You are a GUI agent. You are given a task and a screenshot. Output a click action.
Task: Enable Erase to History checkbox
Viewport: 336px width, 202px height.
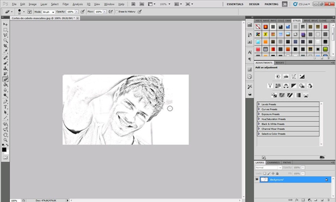click(x=117, y=12)
